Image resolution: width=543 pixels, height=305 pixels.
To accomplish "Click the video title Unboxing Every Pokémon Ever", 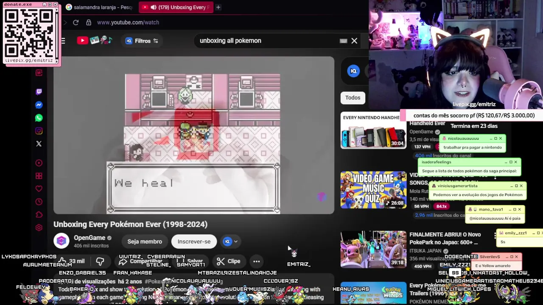I will [130, 224].
